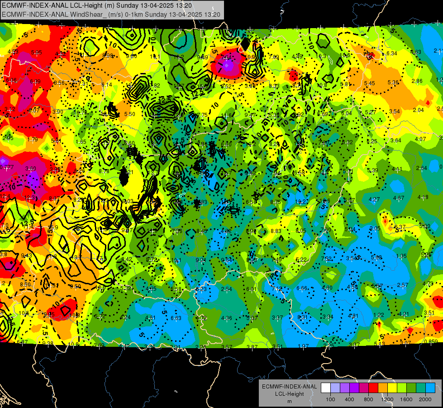Click the map value '5.22'

(x=301, y=260)
